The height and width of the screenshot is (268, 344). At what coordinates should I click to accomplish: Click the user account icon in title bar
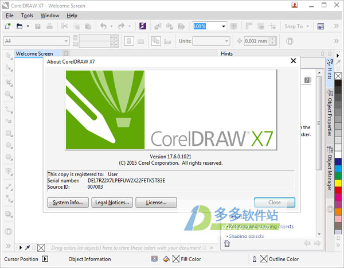click(x=295, y=5)
